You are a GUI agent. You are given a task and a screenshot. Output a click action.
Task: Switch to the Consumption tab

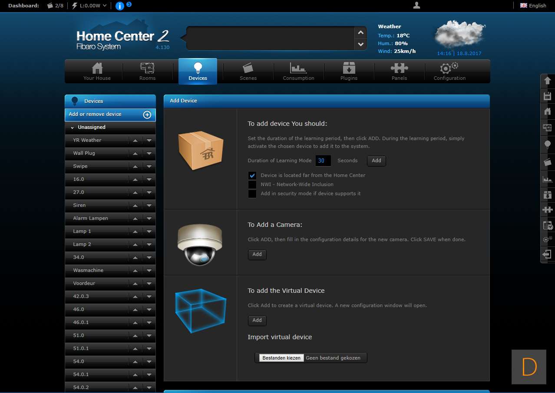coord(298,72)
